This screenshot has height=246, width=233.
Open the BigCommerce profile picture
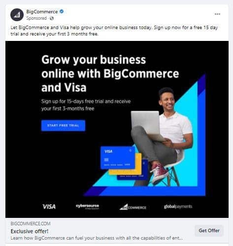click(17, 15)
